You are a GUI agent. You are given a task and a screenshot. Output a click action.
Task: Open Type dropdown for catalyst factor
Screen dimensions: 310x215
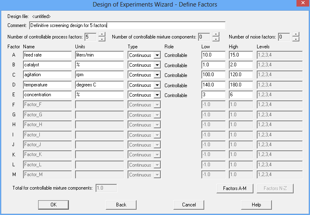[x=157, y=65]
